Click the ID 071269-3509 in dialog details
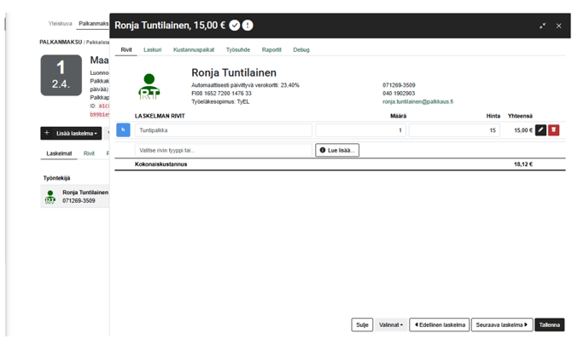 tap(399, 85)
